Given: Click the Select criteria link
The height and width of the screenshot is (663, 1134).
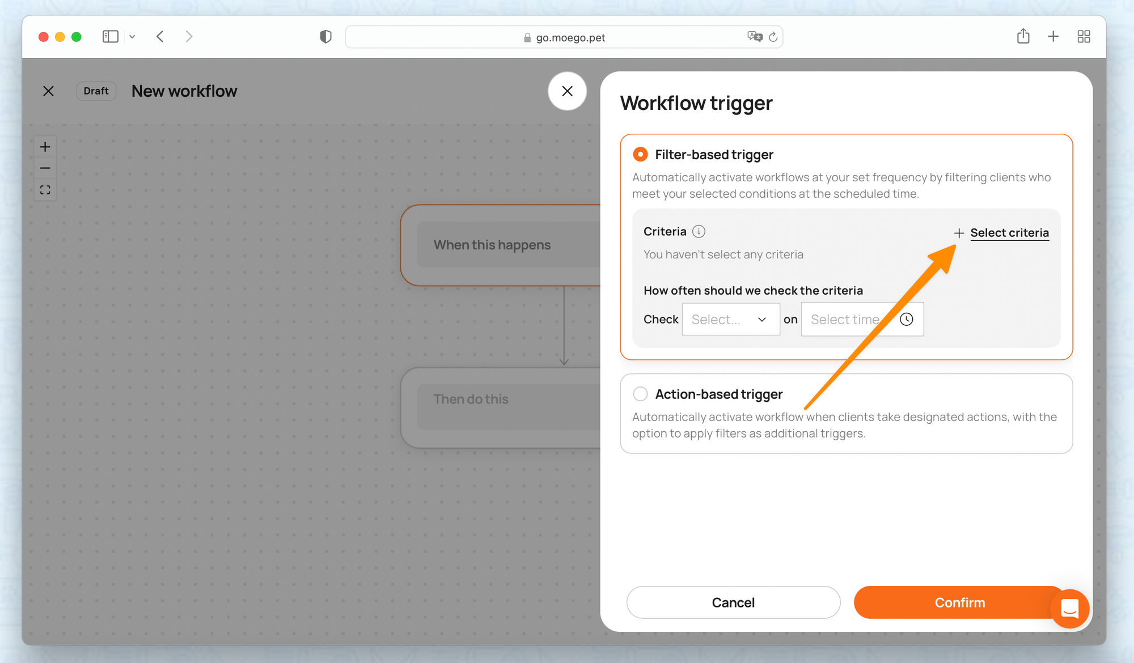Looking at the screenshot, I should [x=1009, y=233].
